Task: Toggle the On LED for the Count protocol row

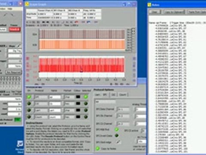Action: [x=29, y=117]
